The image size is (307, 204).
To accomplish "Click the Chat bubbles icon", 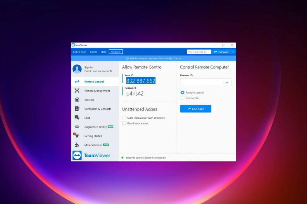I will coord(77,117).
